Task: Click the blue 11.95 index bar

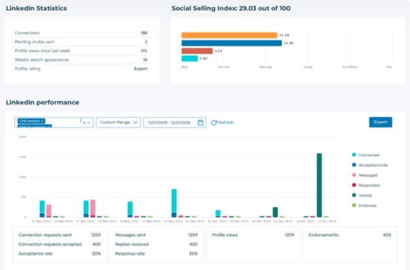Action: pyautogui.click(x=232, y=43)
